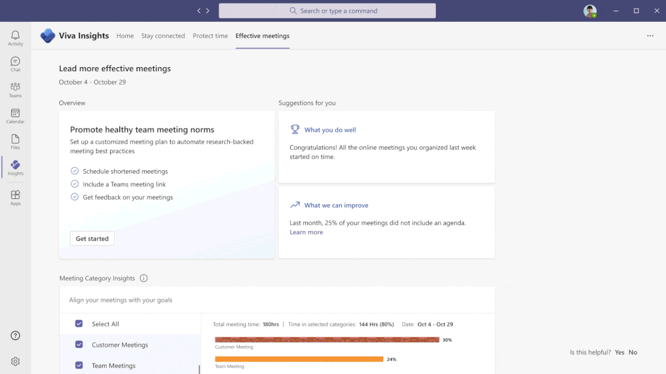Click the 'October 4 - October 29' date range
Image resolution: width=666 pixels, height=374 pixels.
tap(92, 82)
